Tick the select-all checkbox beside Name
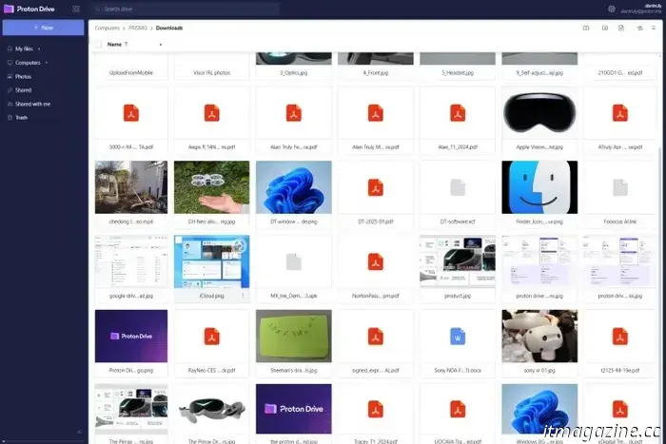The height and width of the screenshot is (444, 666). point(98,44)
